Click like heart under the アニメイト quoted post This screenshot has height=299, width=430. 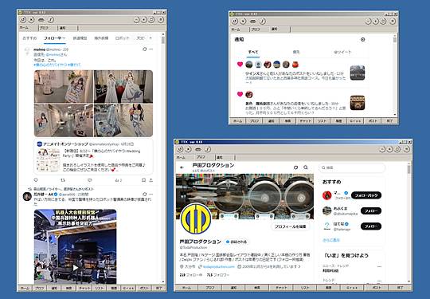point(90,180)
